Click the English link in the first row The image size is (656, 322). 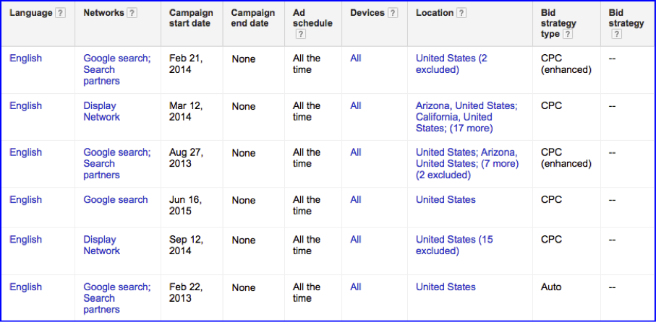26,58
